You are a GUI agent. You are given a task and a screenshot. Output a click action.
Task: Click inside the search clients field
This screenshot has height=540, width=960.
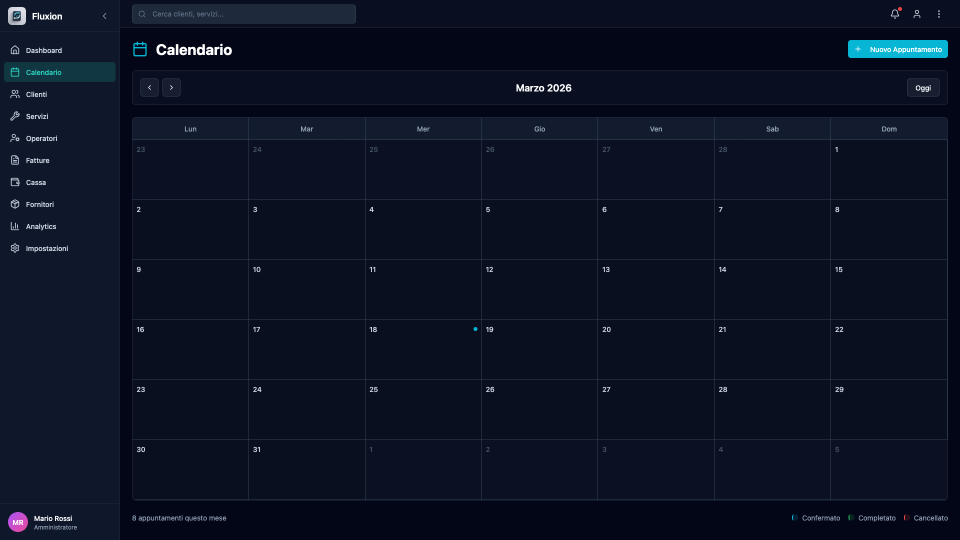[244, 14]
